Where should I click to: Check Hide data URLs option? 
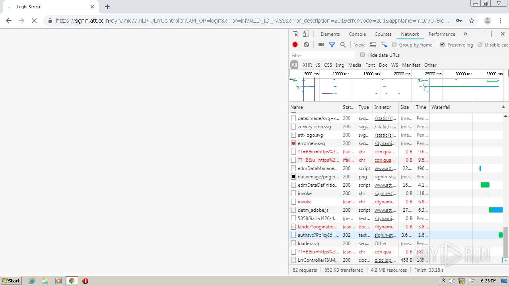pos(363,55)
